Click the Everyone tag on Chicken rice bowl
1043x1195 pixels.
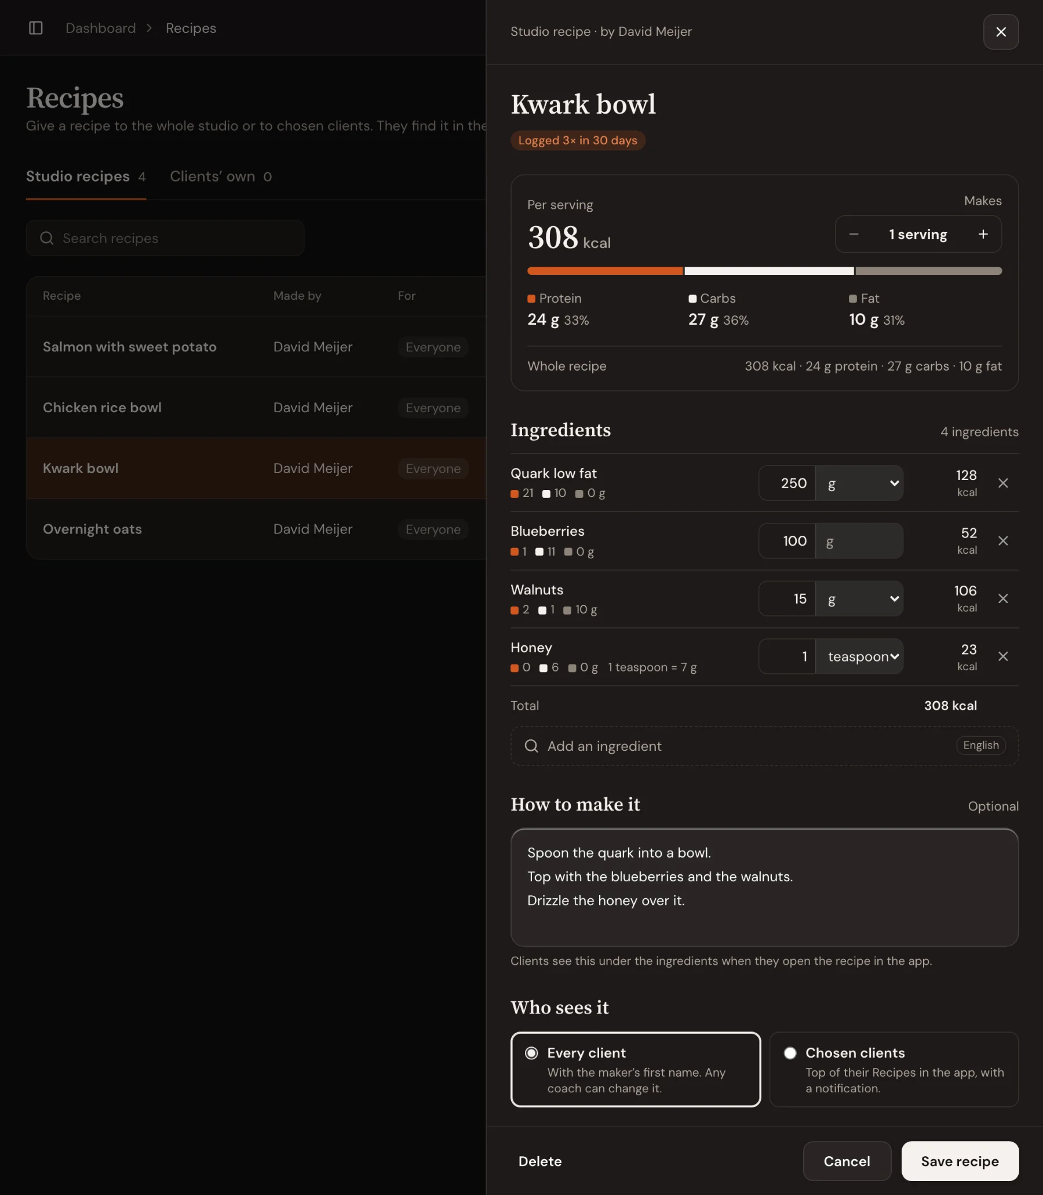point(432,408)
